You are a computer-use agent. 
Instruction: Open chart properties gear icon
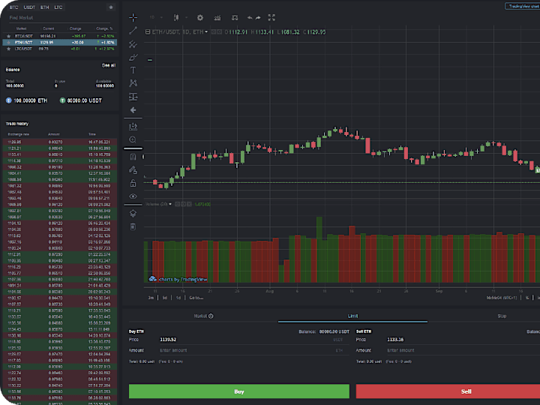click(200, 17)
